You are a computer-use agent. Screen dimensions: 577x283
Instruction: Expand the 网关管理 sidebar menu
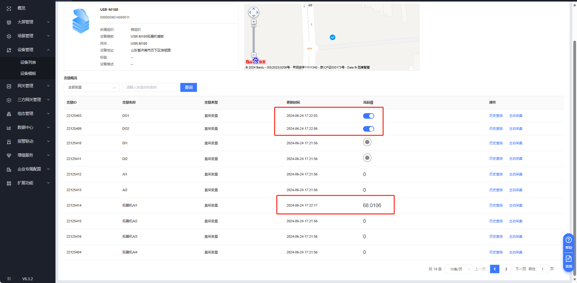click(28, 86)
